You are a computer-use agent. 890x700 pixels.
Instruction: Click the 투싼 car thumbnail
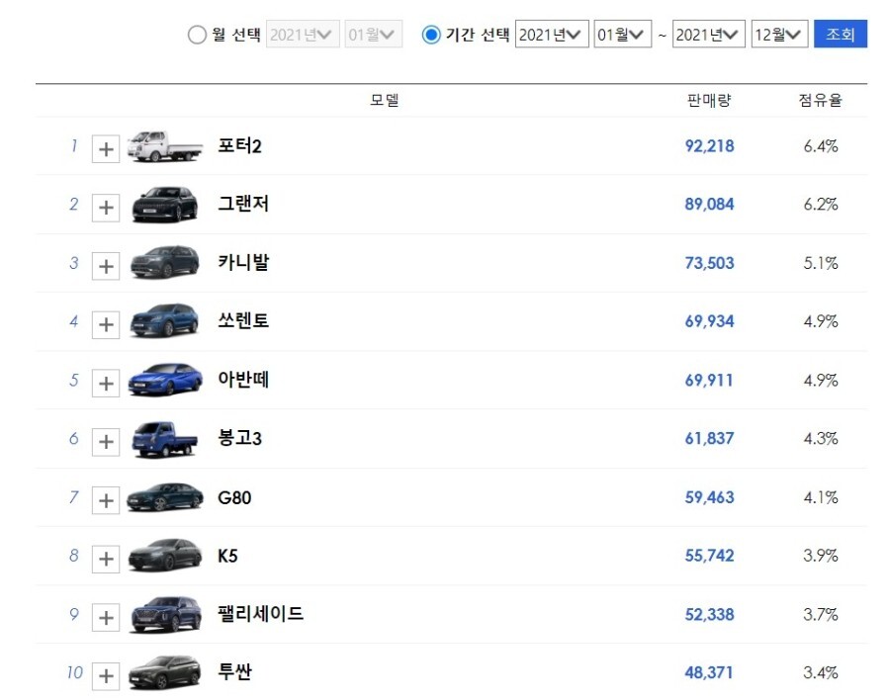tap(165, 672)
